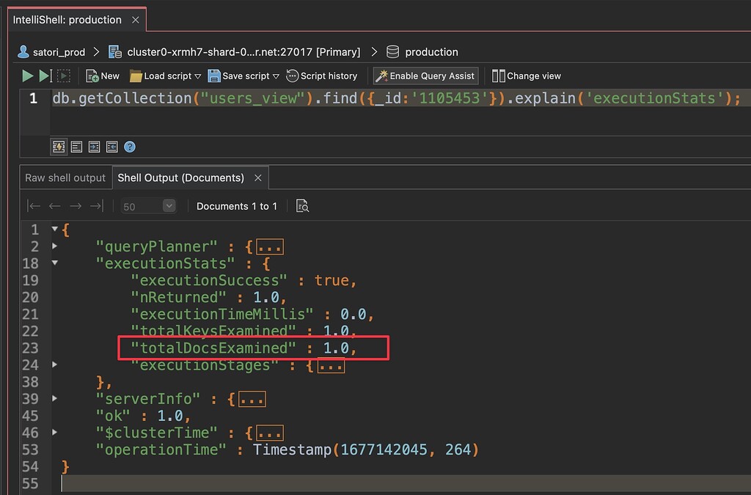Click the Change view button
This screenshot has width=751, height=495.
click(x=527, y=76)
